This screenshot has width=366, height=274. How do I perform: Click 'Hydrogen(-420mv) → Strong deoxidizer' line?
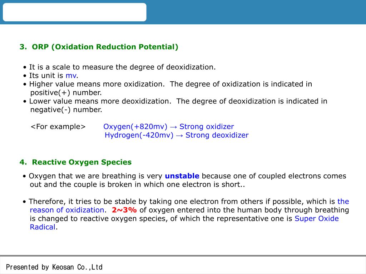pos(177,135)
